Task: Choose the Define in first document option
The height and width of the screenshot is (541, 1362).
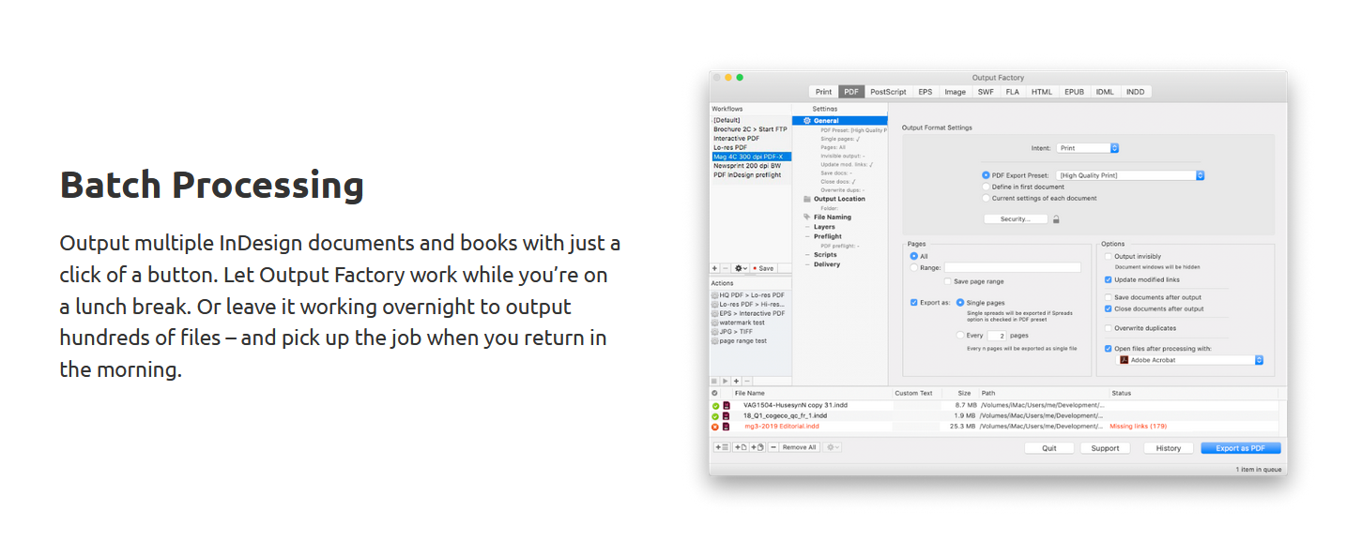Action: (x=986, y=187)
